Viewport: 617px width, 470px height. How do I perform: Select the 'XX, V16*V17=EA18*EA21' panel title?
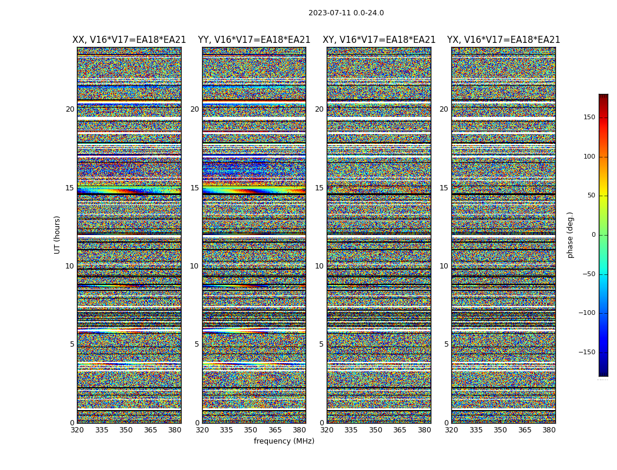129,40
